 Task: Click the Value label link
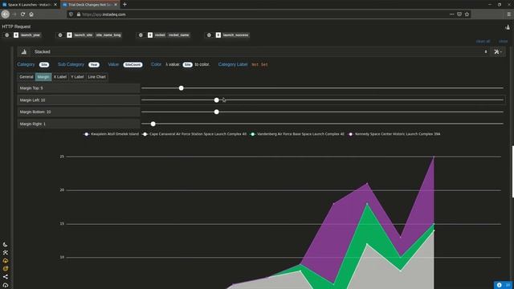(113, 64)
